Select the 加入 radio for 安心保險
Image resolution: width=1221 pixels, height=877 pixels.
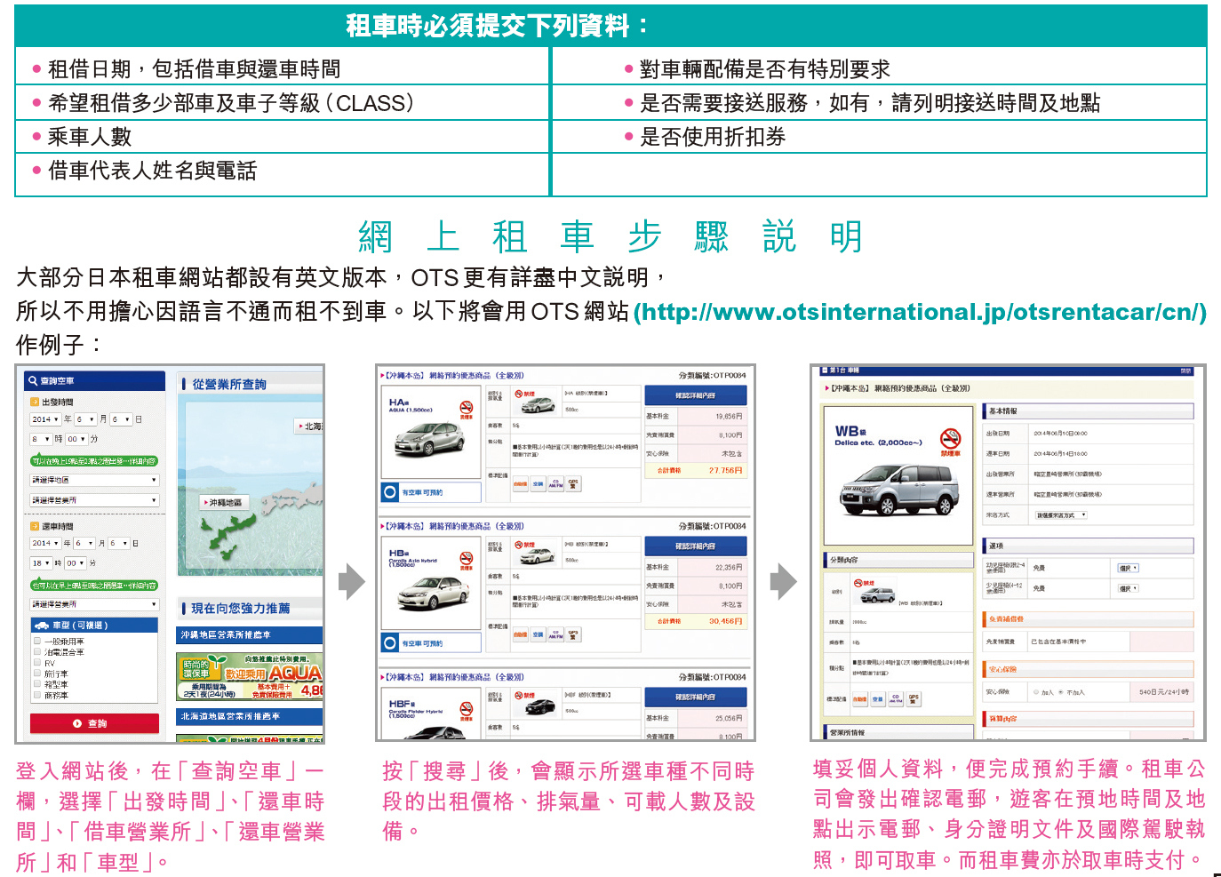pyautogui.click(x=1036, y=692)
